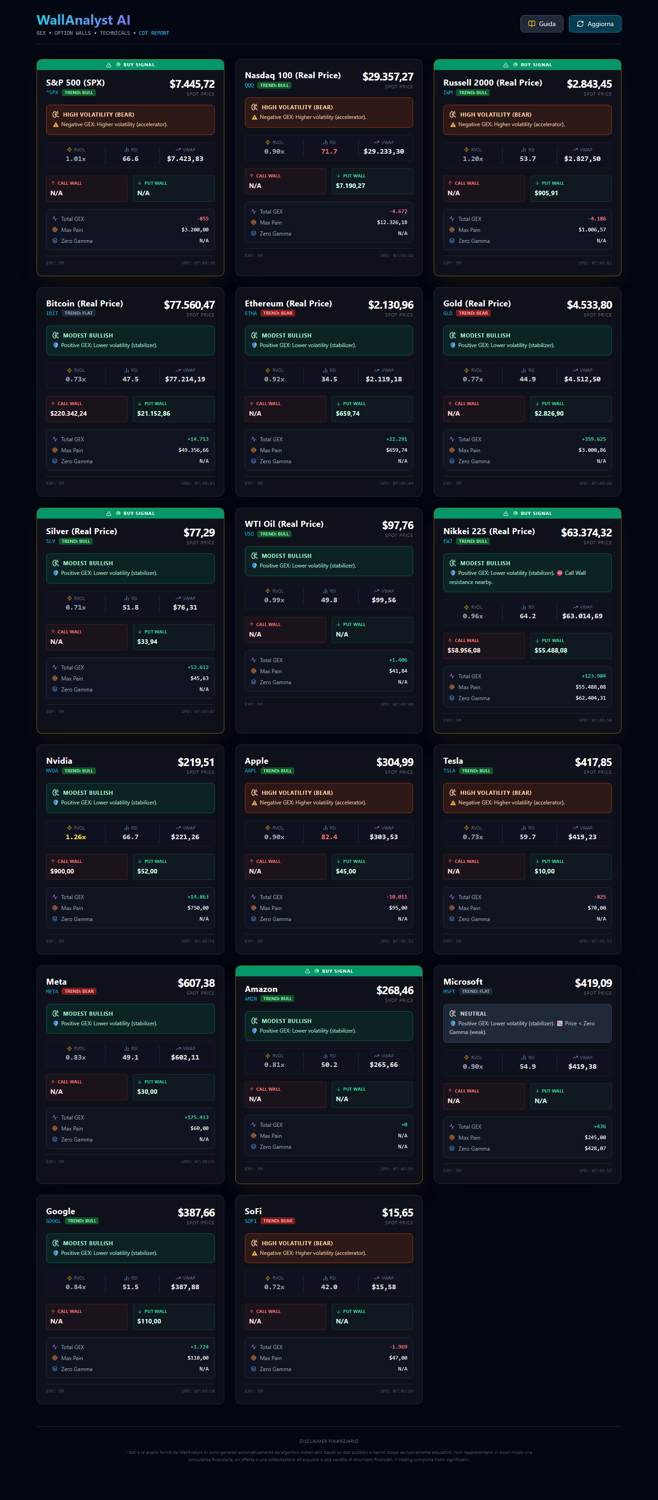Screen dimensions: 658x1500
Task: Click the Google spot price $387,66
Action: [x=196, y=1212]
